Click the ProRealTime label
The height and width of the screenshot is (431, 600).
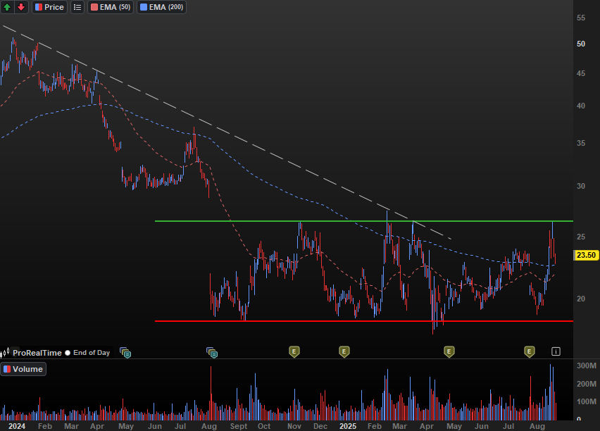point(37,353)
